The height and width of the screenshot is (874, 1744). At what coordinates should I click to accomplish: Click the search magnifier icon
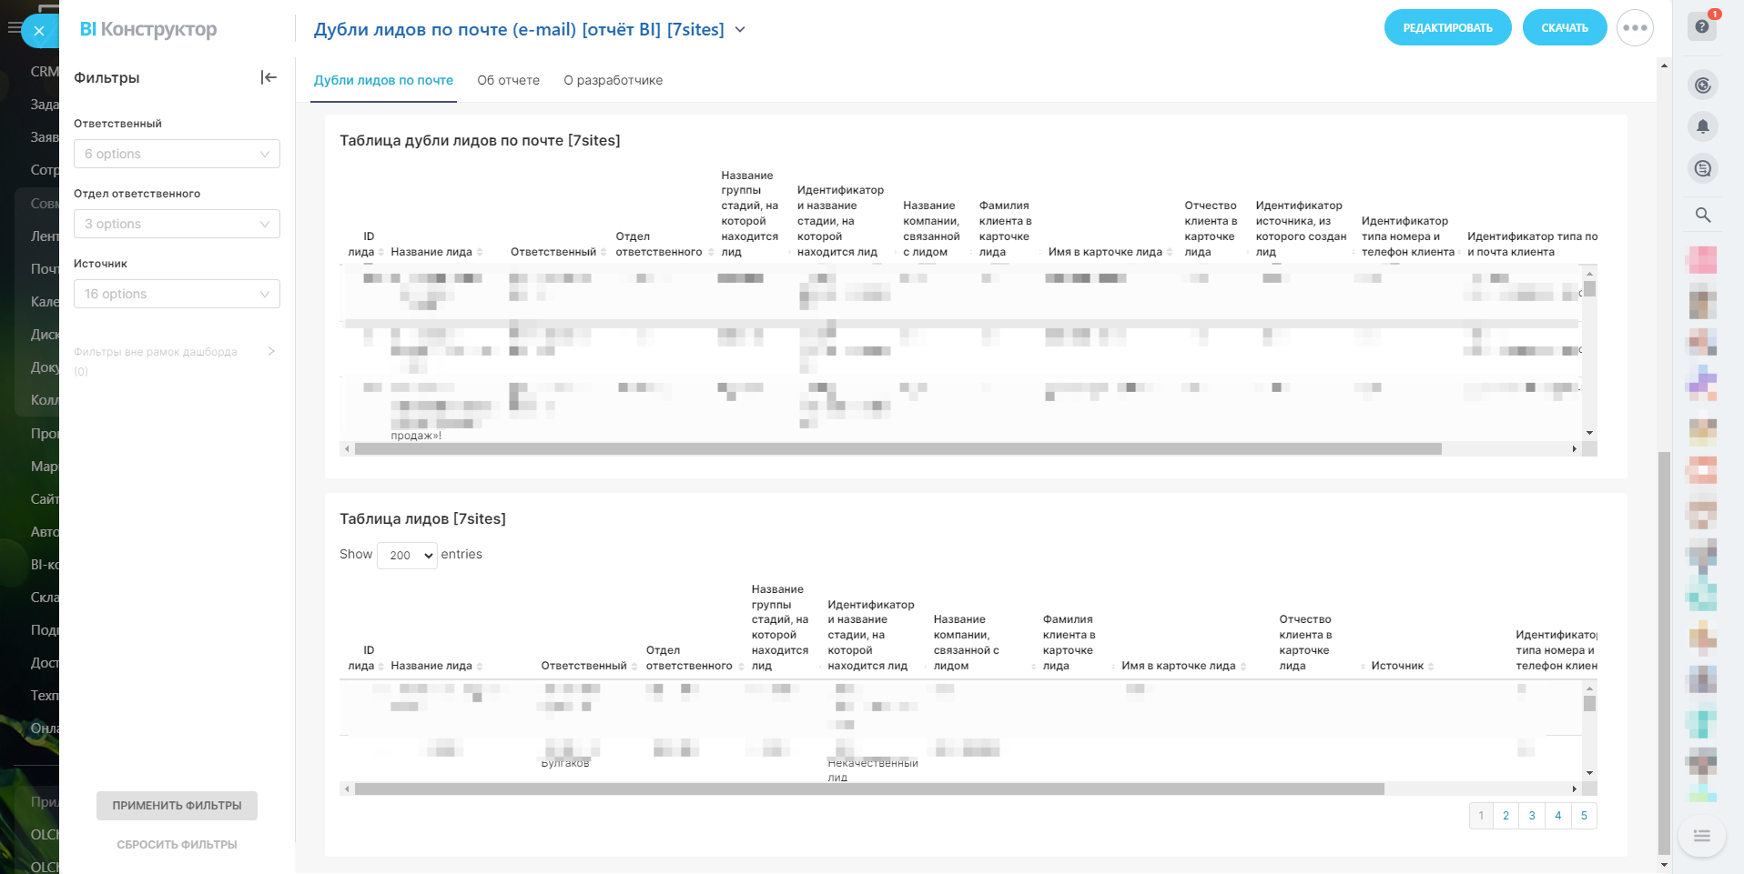pos(1703,215)
